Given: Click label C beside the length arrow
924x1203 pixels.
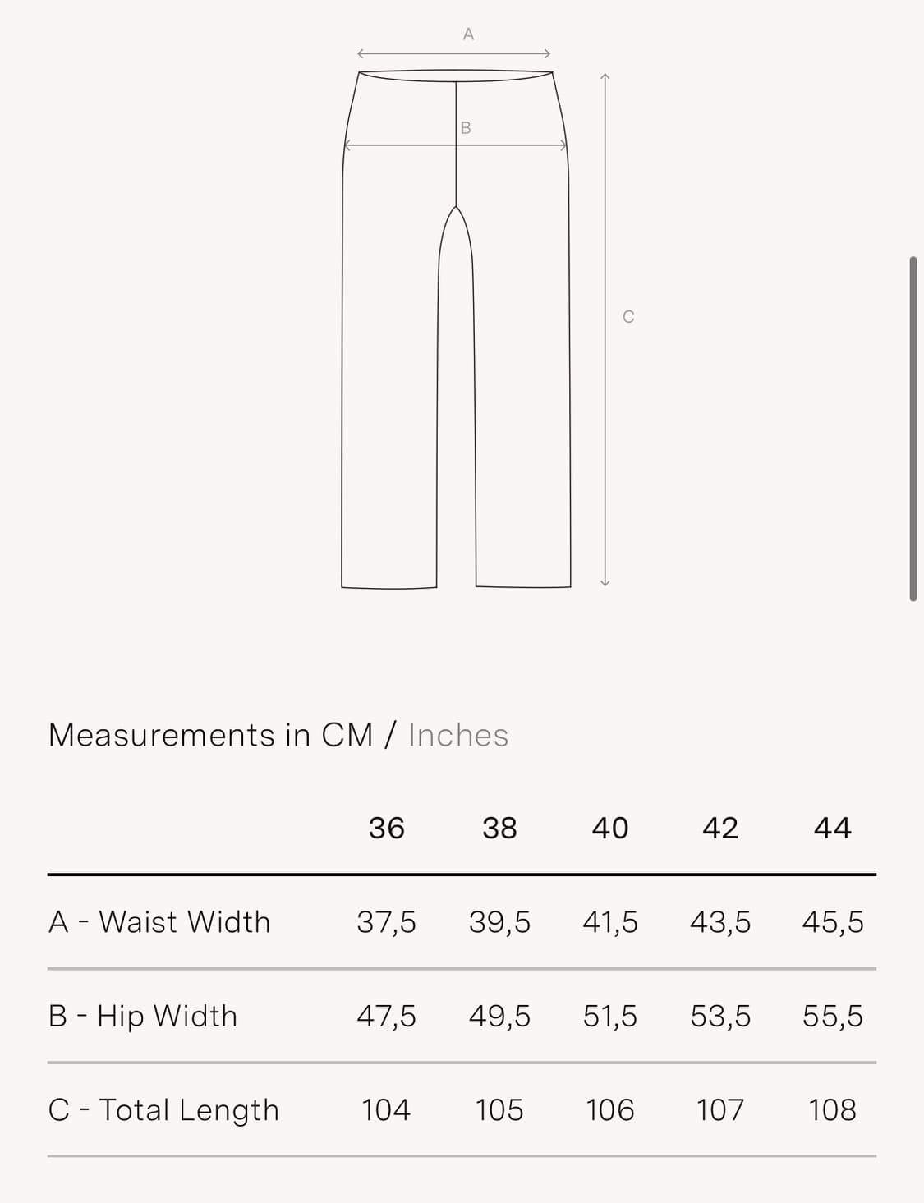Looking at the screenshot, I should tap(628, 317).
